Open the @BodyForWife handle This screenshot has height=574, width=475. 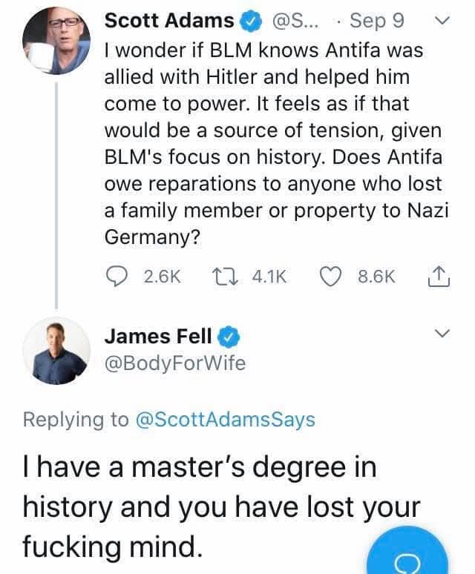coord(175,363)
